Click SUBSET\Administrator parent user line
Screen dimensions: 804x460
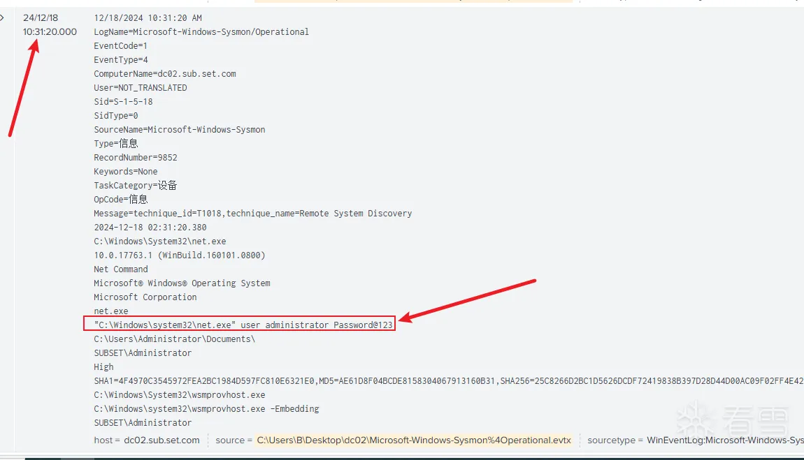point(143,422)
